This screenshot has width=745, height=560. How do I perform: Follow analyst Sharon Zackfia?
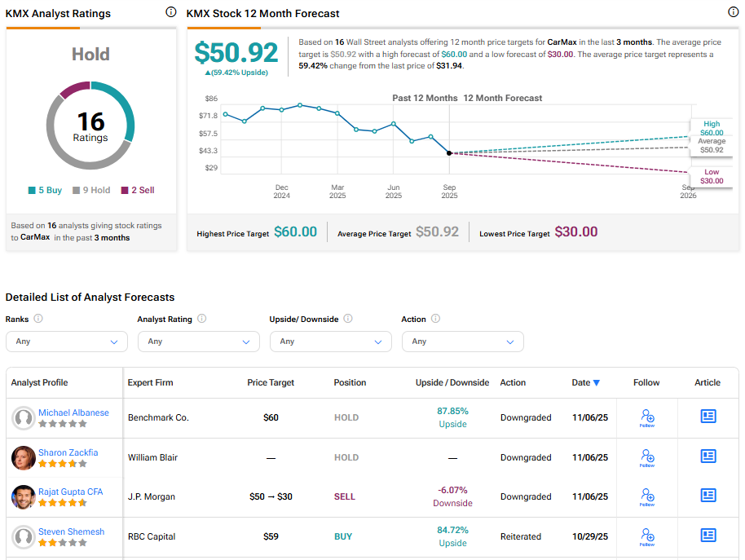(x=647, y=457)
